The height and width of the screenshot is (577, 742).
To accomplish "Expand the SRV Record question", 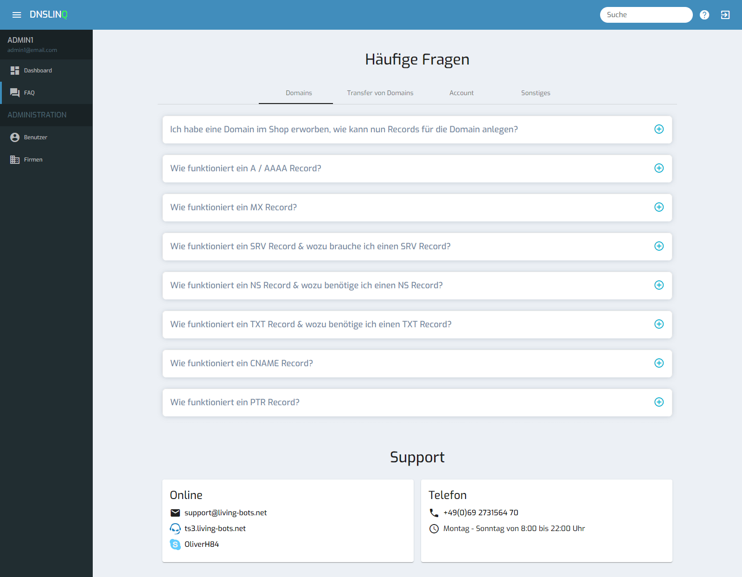I will tap(417, 246).
